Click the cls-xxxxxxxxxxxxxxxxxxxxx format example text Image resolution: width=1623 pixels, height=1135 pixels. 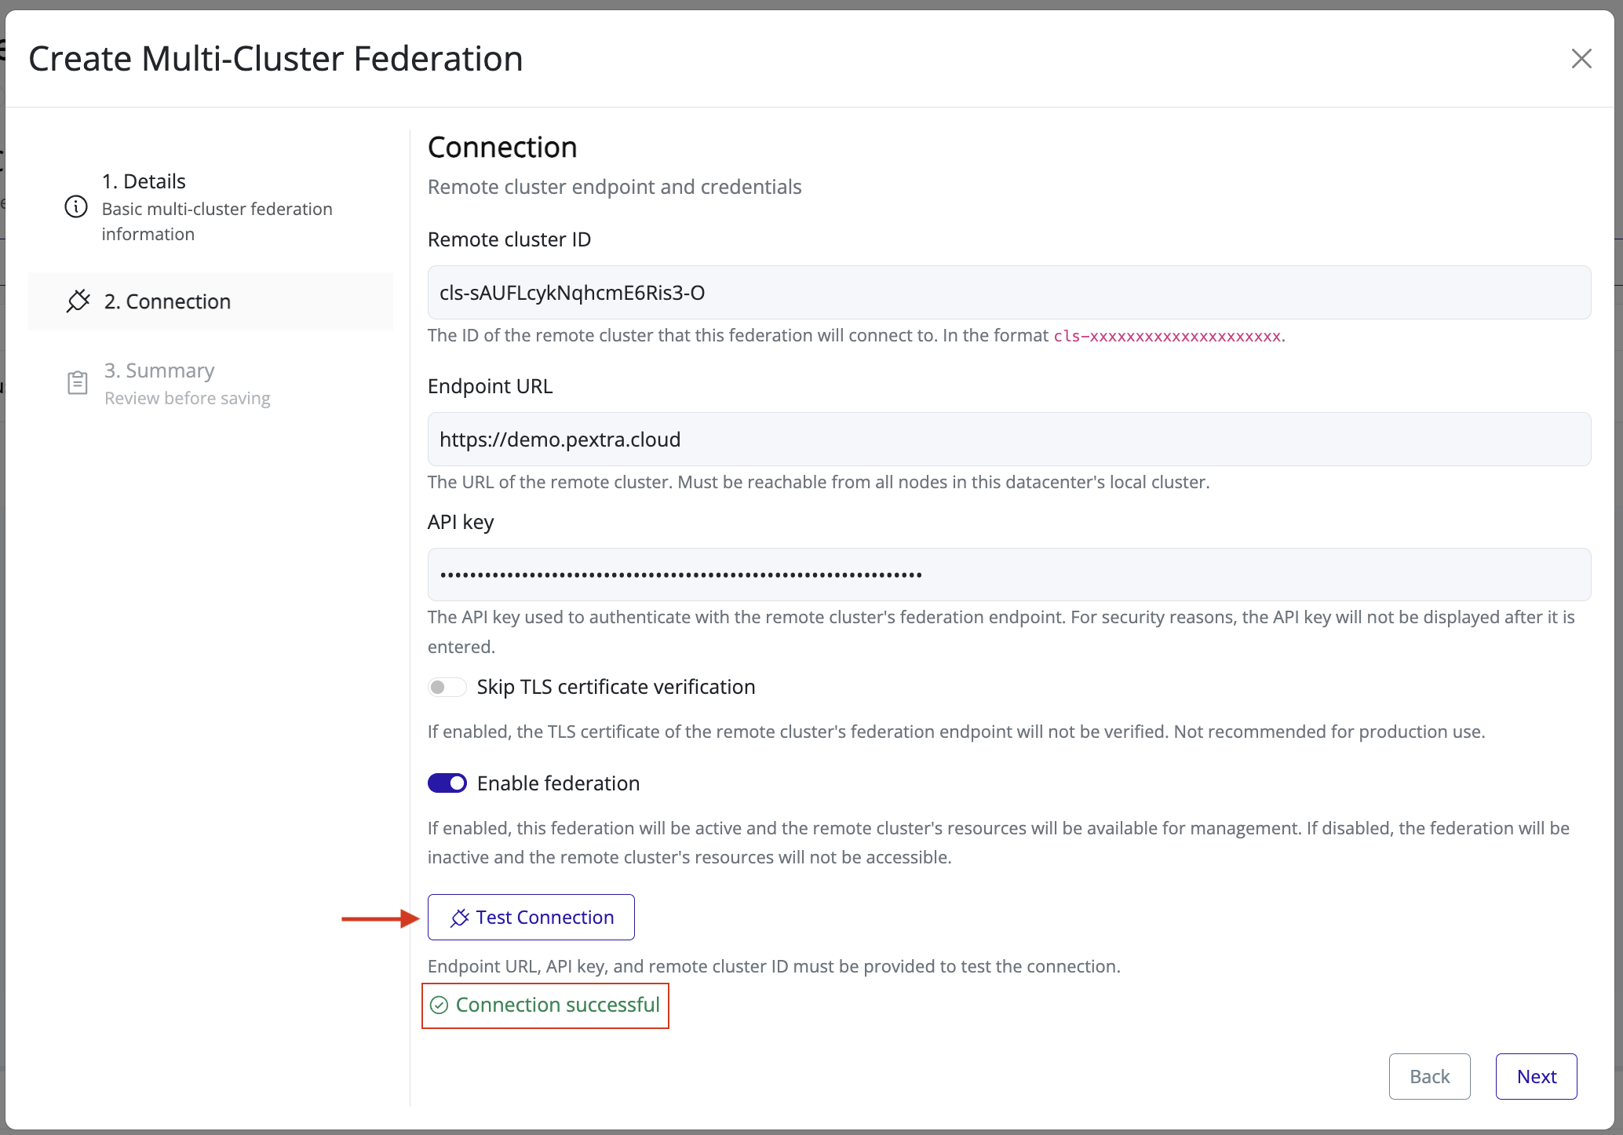point(1167,336)
